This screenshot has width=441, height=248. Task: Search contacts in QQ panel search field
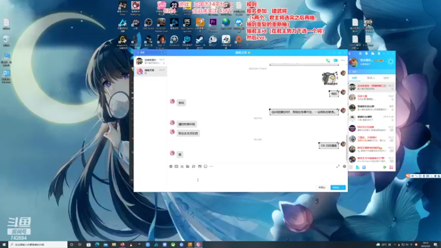coord(372,72)
